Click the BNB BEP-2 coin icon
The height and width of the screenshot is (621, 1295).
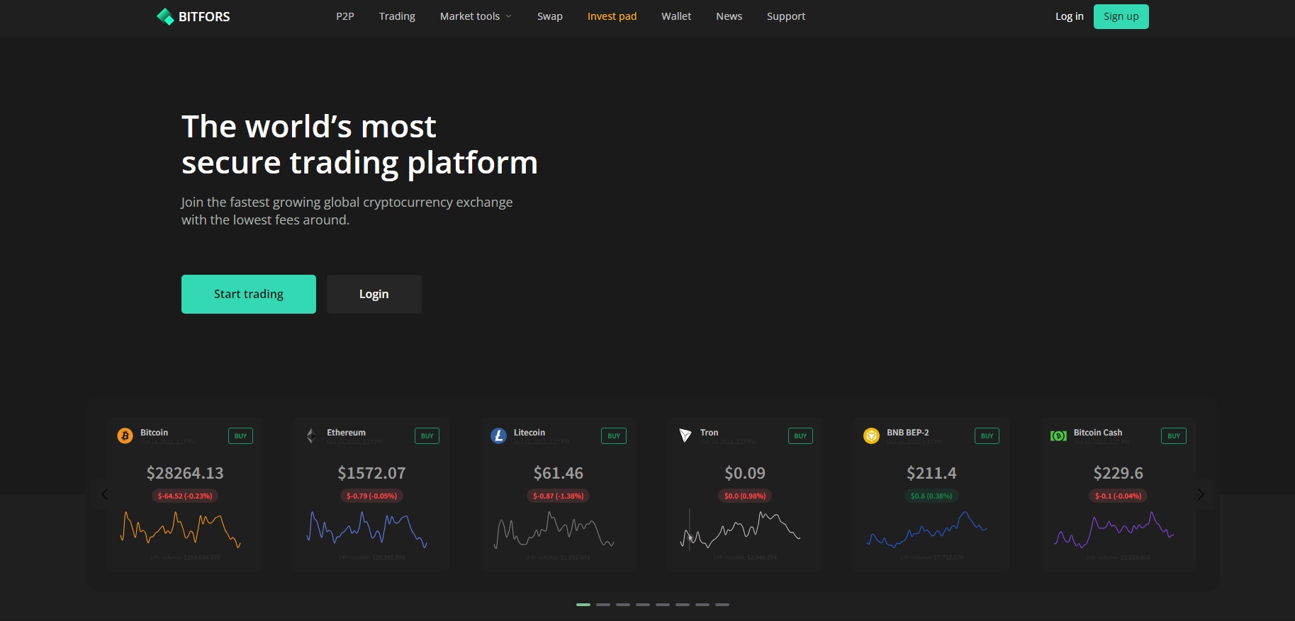872,435
